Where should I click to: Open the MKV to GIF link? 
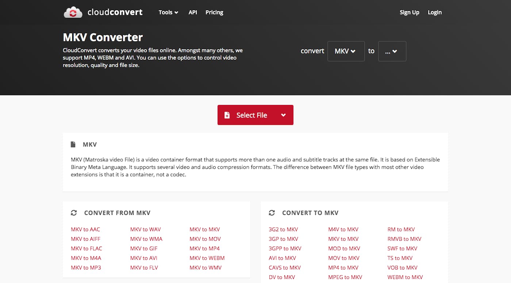144,248
